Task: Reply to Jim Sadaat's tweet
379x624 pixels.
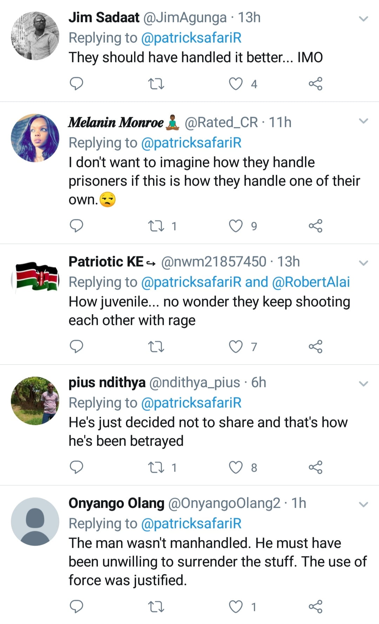Action: click(77, 84)
